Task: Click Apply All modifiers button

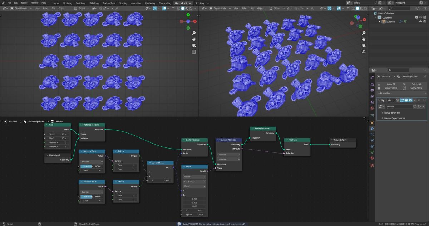Action: 391,84
